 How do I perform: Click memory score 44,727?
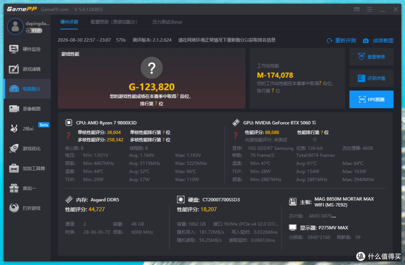coord(97,209)
